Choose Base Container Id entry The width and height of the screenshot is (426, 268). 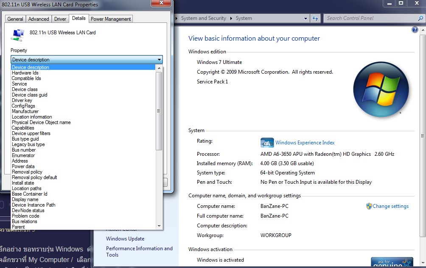pyautogui.click(x=83, y=194)
